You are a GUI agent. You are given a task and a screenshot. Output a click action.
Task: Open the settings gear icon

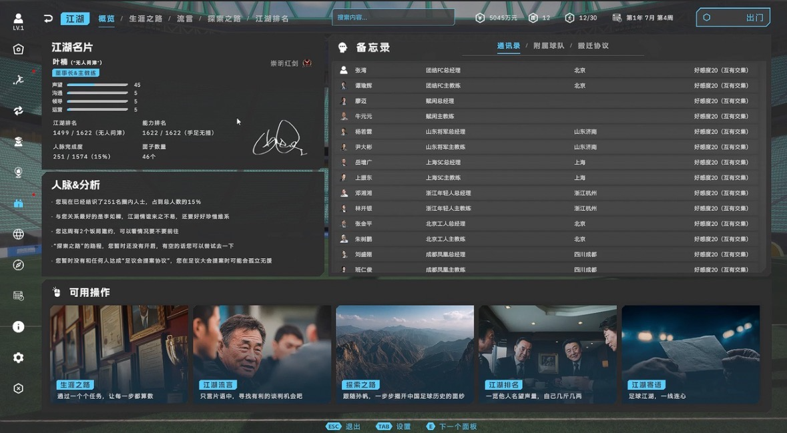pos(18,358)
